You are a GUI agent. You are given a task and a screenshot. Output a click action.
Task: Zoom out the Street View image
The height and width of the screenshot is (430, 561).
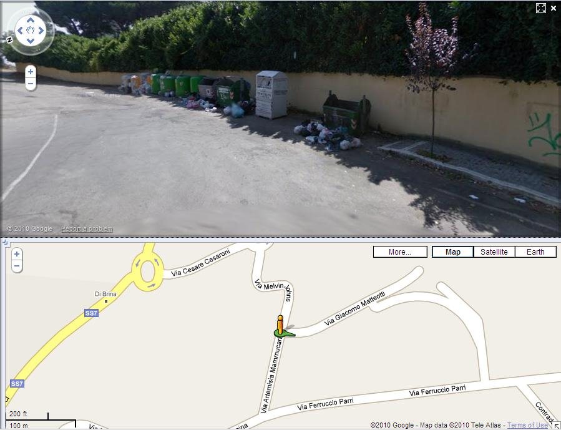[31, 84]
